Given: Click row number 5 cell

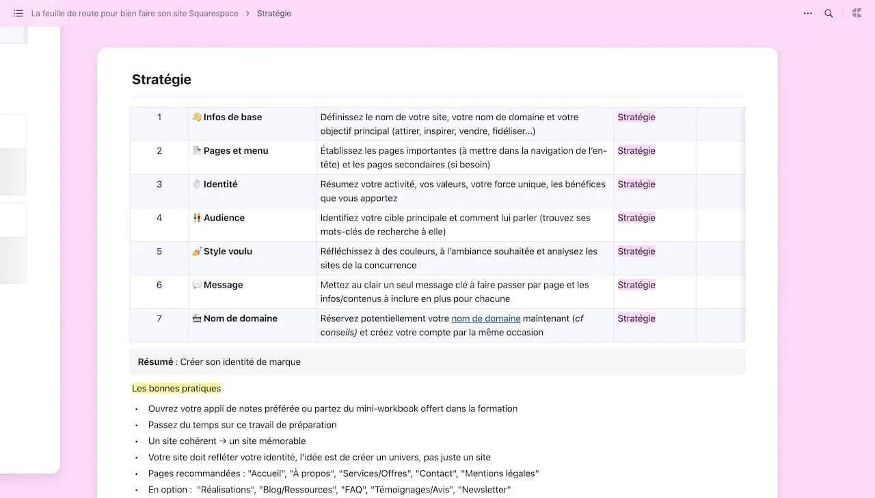Looking at the screenshot, I should coord(159,258).
